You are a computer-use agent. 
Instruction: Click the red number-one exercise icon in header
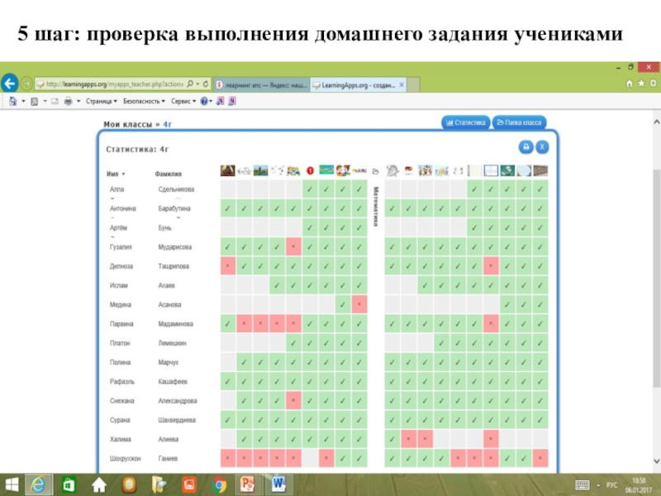click(310, 171)
